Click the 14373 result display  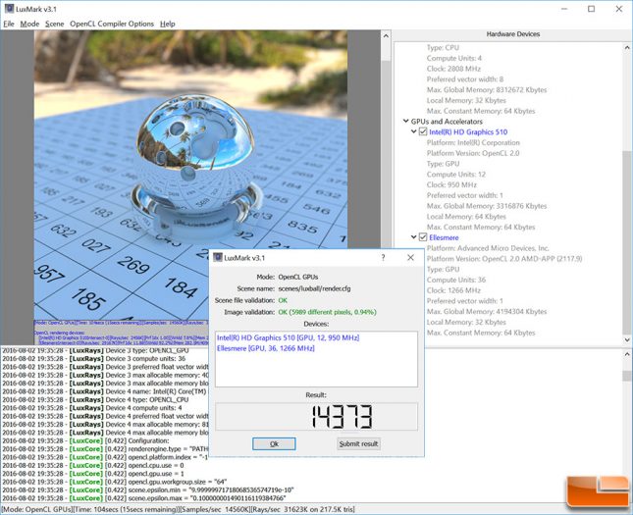(316, 417)
